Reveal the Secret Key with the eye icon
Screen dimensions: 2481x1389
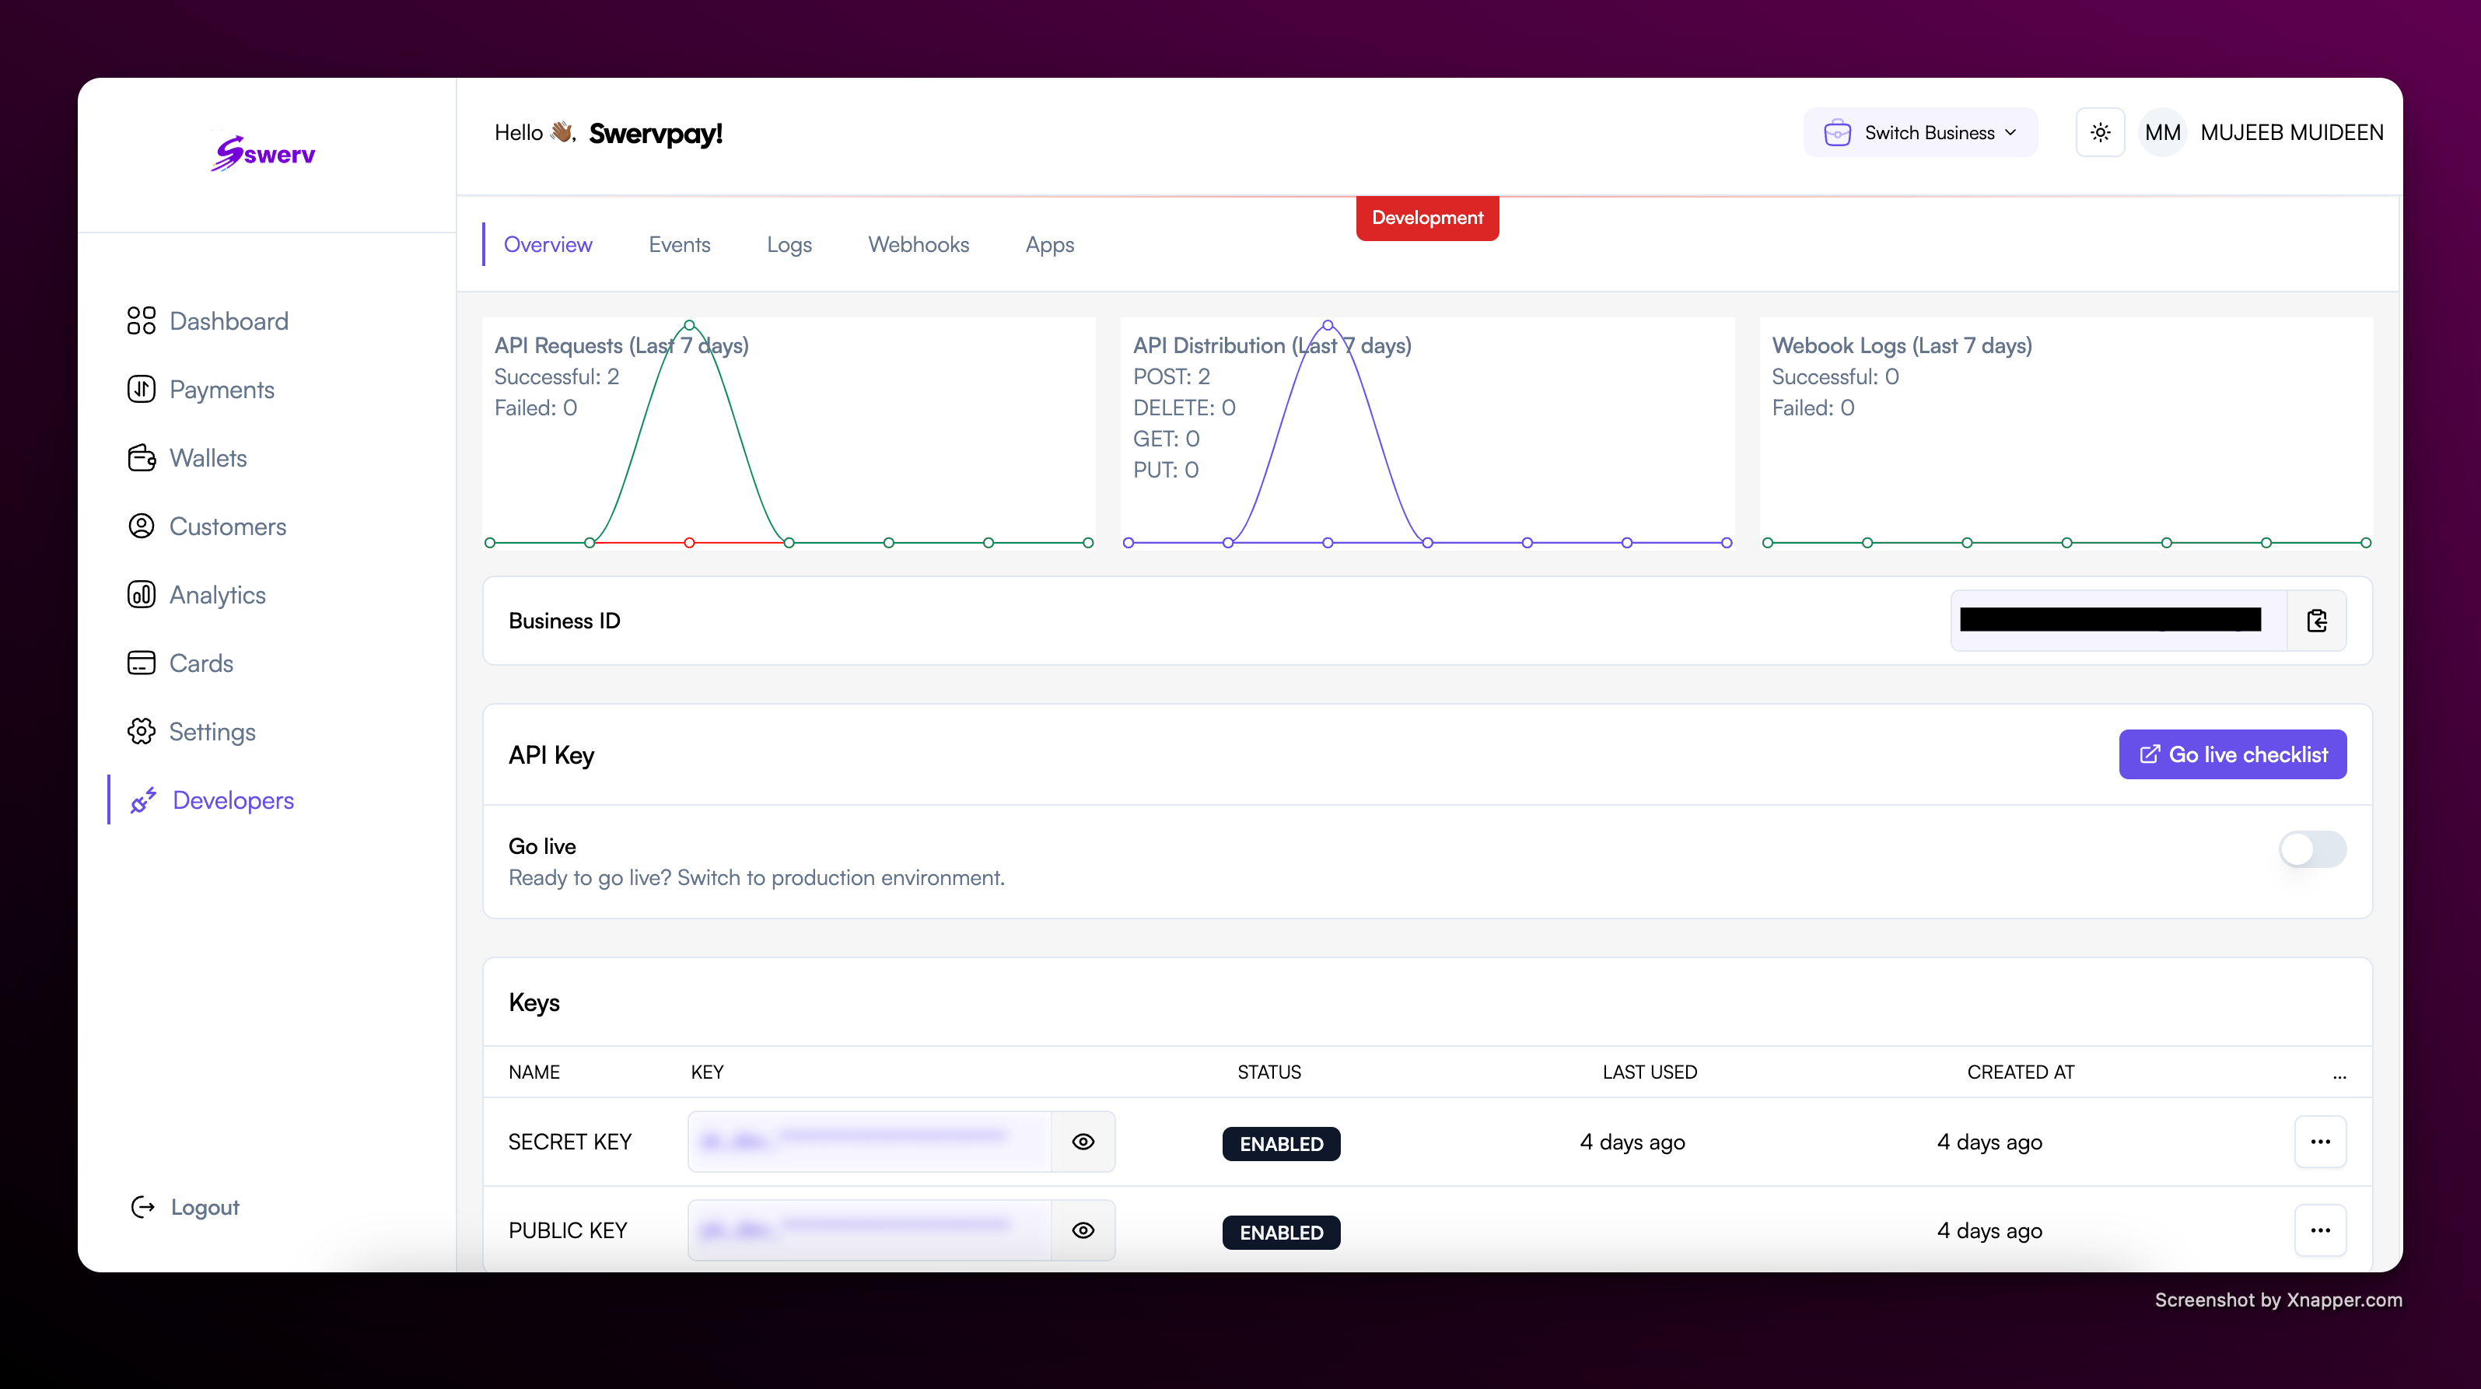pos(1083,1142)
